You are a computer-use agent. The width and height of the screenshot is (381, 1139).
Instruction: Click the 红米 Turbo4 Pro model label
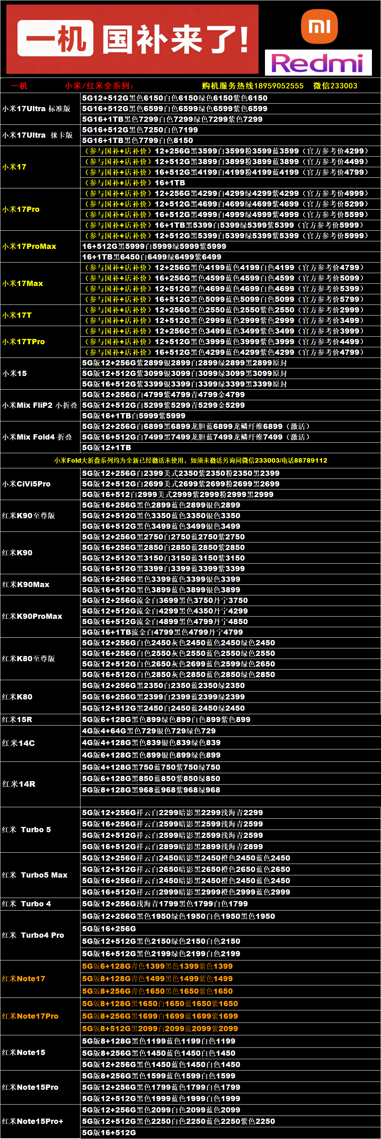[33, 936]
